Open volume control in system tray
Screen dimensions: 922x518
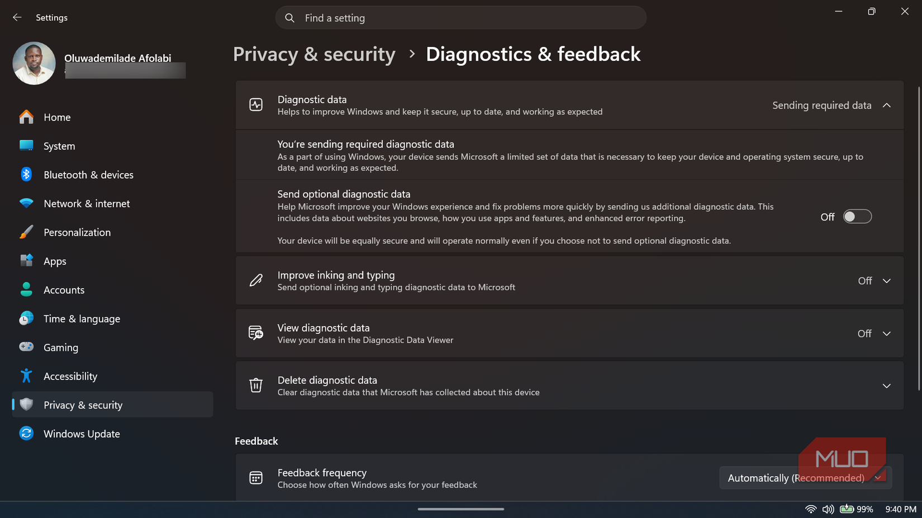coord(828,509)
